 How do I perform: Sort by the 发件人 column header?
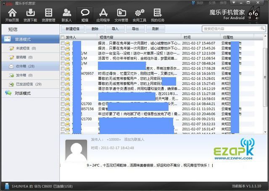tap(71, 38)
